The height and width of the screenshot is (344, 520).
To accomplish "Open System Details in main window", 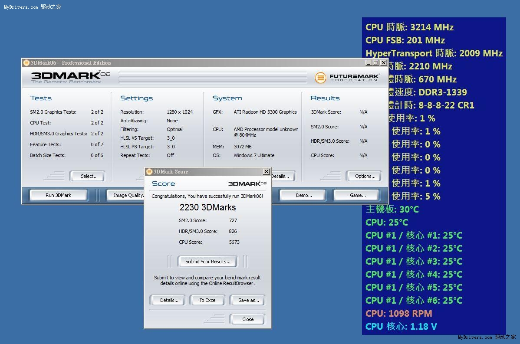I will tap(281, 176).
